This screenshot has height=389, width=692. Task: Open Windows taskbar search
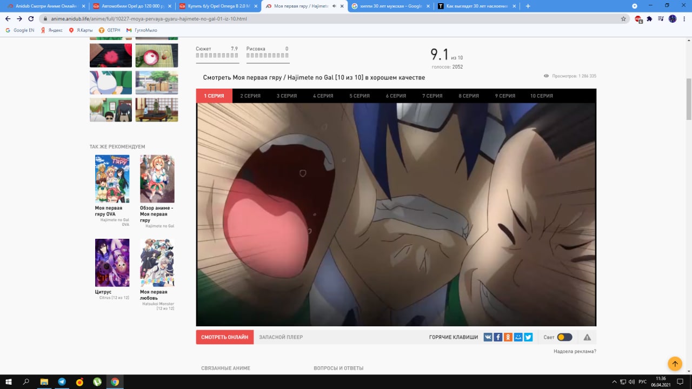click(26, 381)
